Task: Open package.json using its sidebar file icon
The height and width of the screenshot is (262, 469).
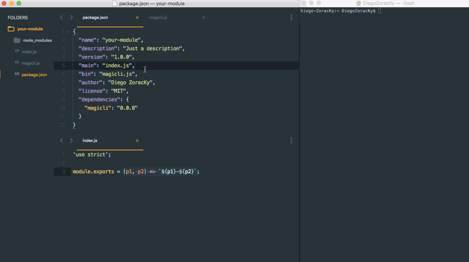Action: coord(17,74)
